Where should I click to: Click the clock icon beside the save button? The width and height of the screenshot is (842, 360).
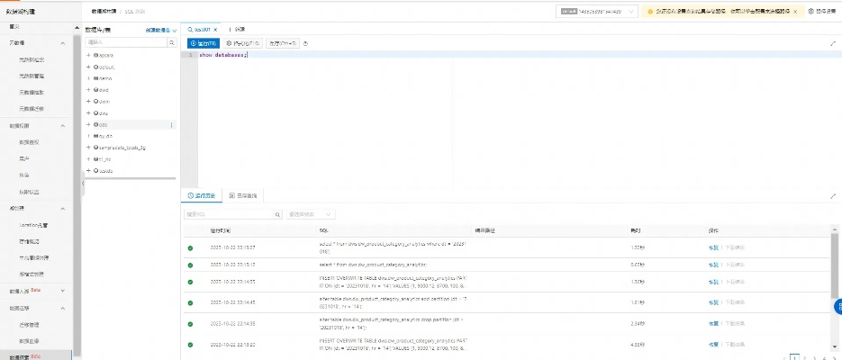(305, 42)
